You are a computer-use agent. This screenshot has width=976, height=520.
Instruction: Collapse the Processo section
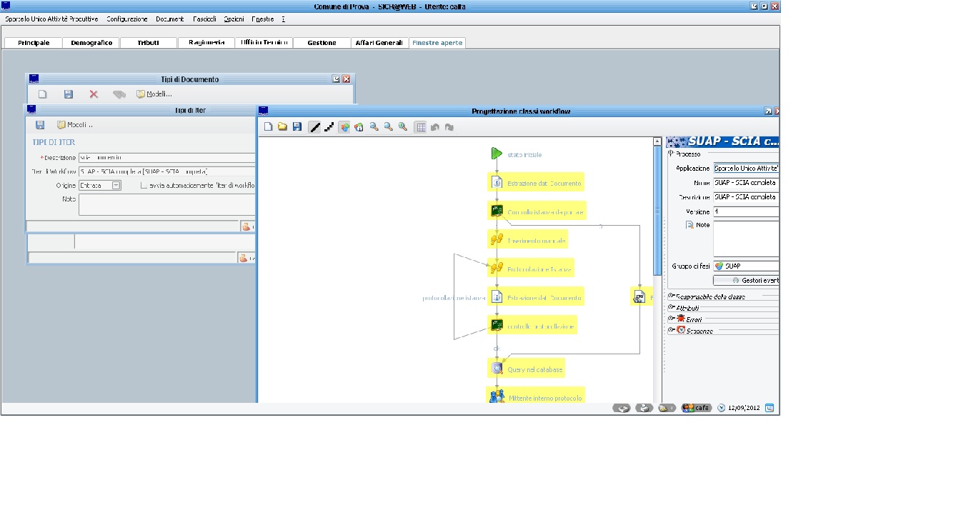(670, 154)
